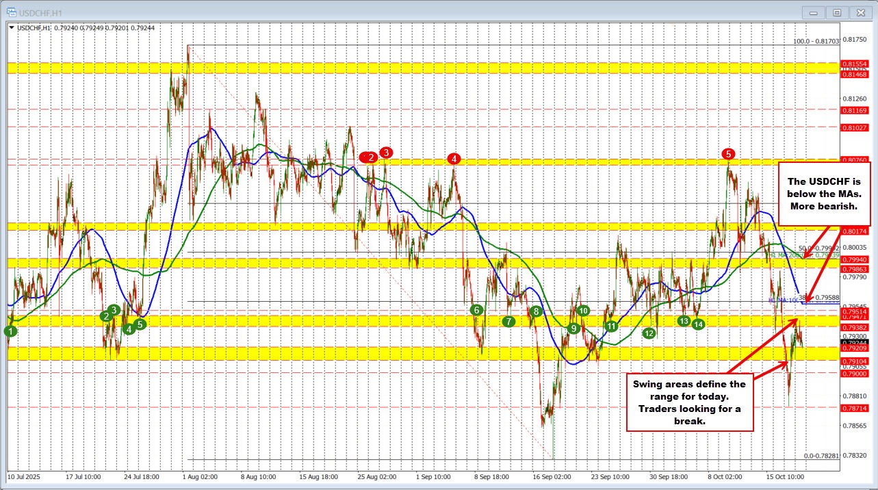The height and width of the screenshot is (490, 878).
Task: Select the 0.0 - 0.78281 Fibonacci level label
Action: (821, 455)
